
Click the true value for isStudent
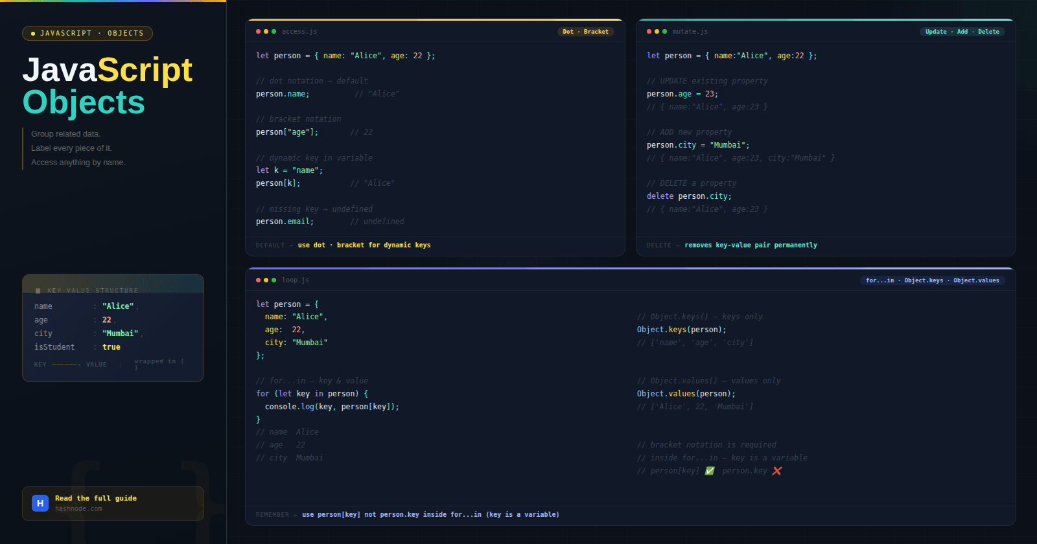pyautogui.click(x=111, y=347)
